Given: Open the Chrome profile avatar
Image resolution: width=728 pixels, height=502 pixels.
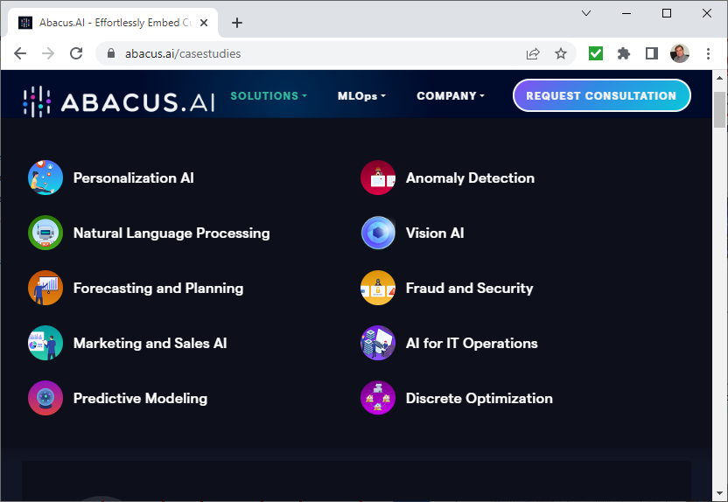Looking at the screenshot, I should click(x=680, y=54).
